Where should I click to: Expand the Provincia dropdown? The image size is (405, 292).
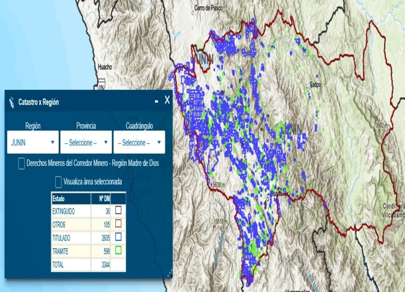click(x=86, y=143)
